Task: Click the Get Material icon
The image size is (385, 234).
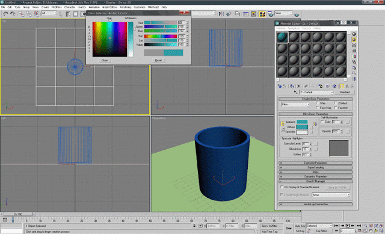Action: tap(279, 86)
